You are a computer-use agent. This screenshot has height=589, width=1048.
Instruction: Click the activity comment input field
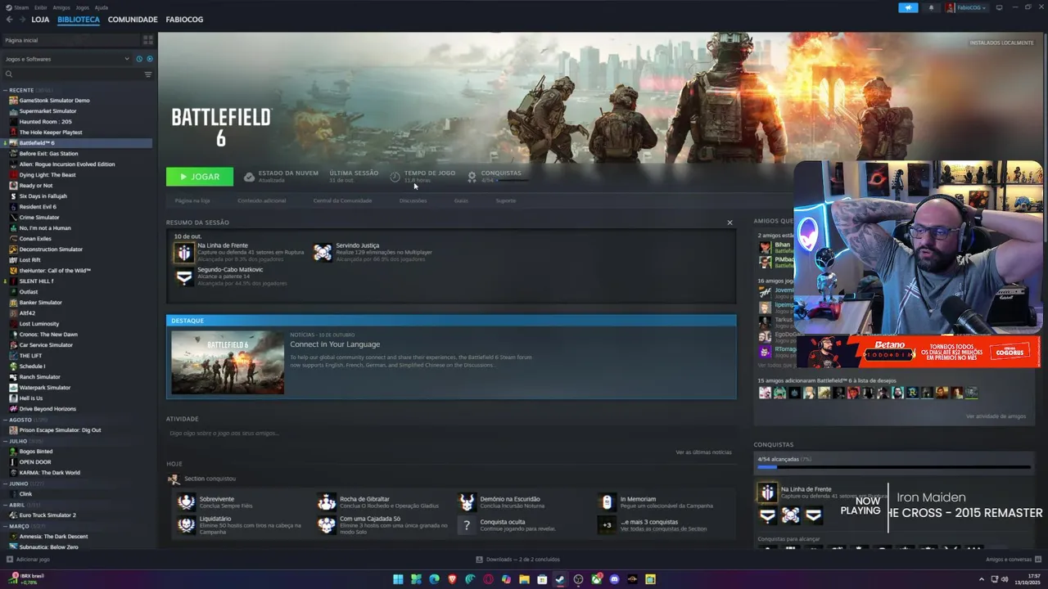pyautogui.click(x=450, y=433)
